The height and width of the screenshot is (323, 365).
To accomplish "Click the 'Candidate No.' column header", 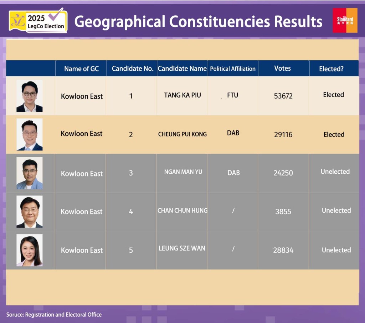I will 132,69.
